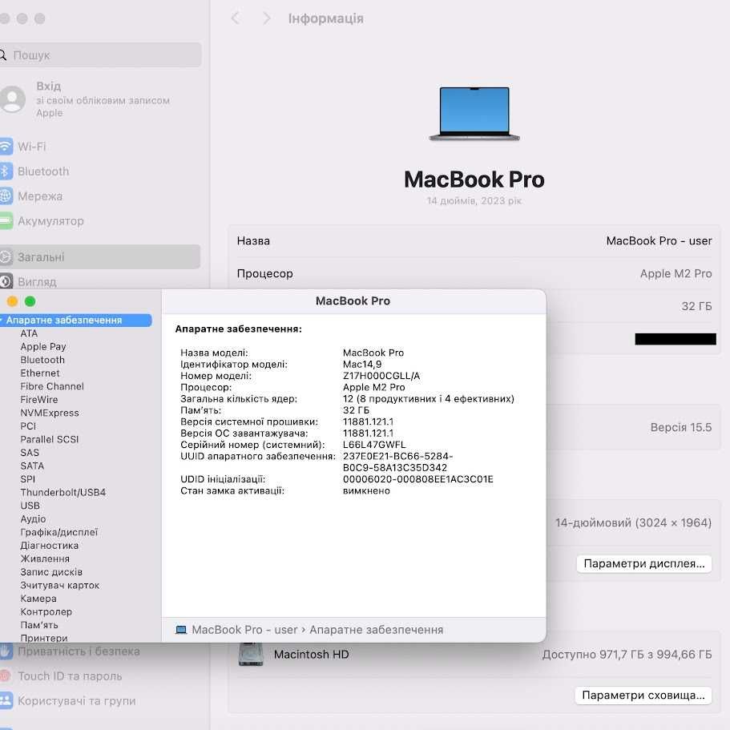This screenshot has height=730, width=730.
Task: Select NVMExpress tree item
Action: tap(50, 413)
